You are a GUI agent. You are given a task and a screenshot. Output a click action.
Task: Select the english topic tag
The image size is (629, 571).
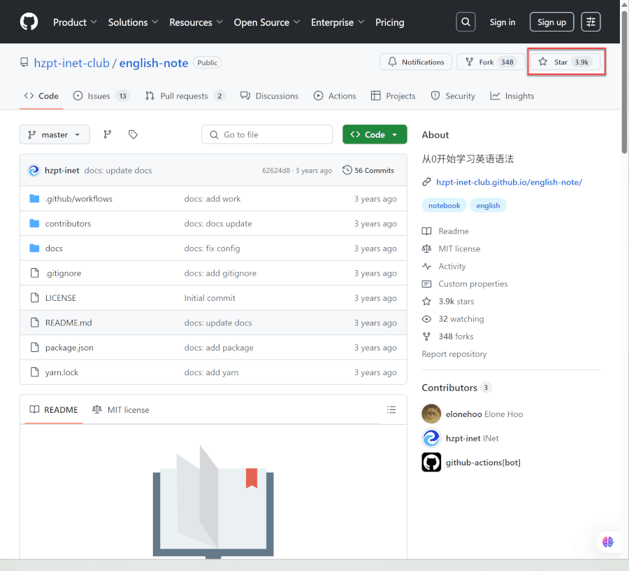coord(488,206)
